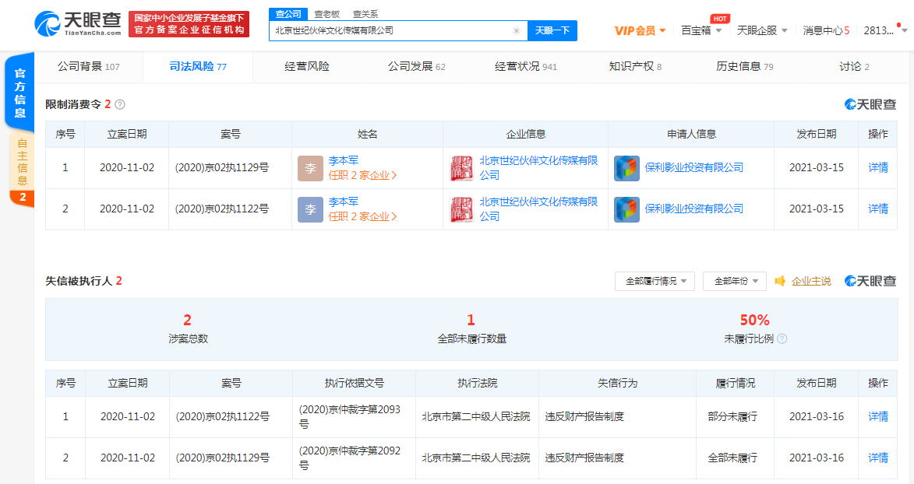Expand the VIP会员 menu

(x=640, y=31)
